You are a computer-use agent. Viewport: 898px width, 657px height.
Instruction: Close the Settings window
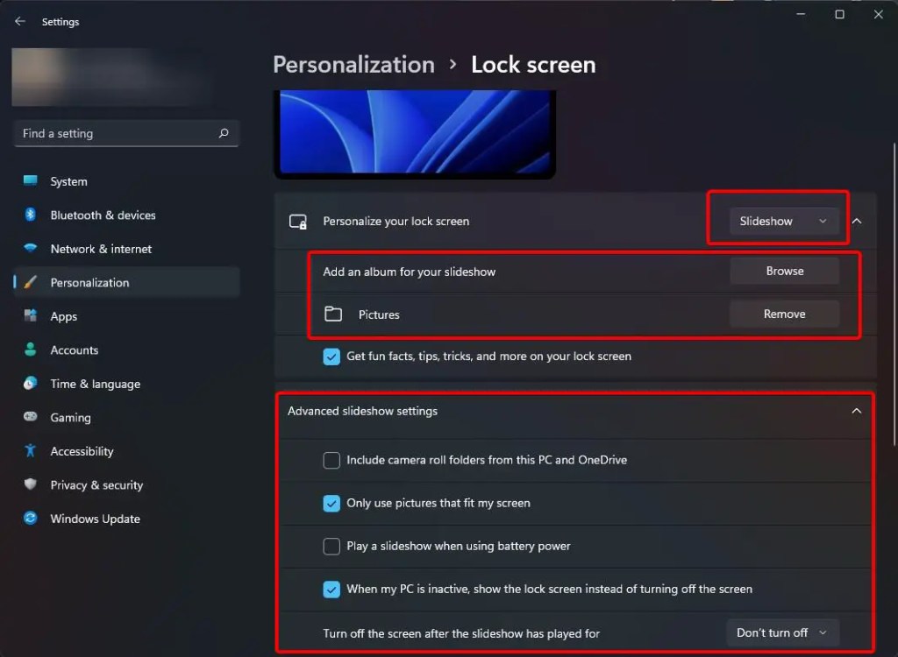click(x=879, y=14)
